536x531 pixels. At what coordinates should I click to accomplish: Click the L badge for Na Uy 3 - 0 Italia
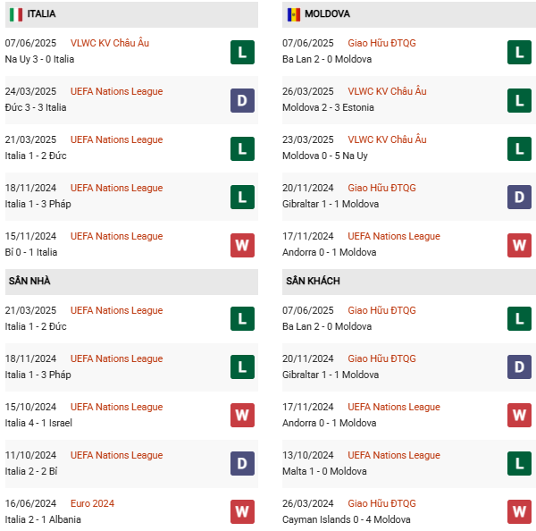242,52
